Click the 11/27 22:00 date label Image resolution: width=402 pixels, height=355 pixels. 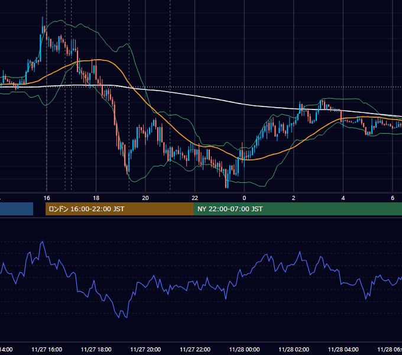coord(195,349)
